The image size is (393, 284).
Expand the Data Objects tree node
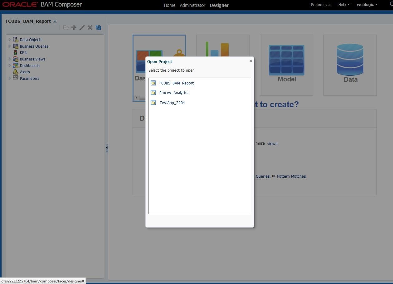pyautogui.click(x=9, y=40)
